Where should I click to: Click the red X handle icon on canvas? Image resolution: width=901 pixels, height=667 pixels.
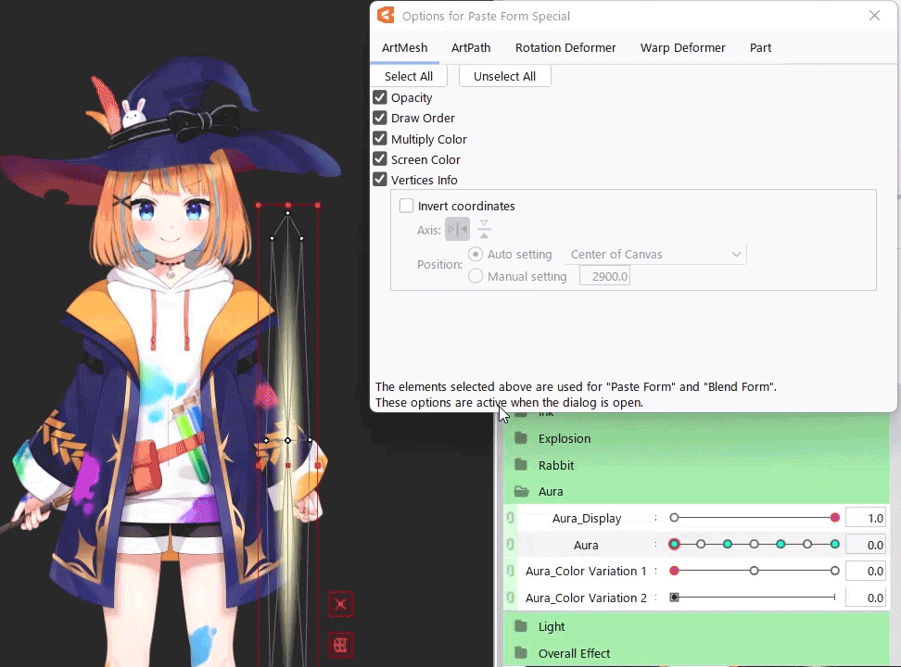[x=340, y=605]
